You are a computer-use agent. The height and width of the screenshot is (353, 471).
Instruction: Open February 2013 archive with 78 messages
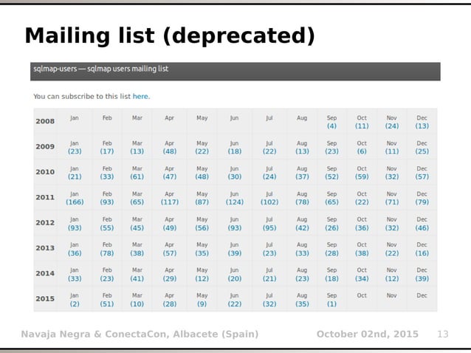pos(107,253)
